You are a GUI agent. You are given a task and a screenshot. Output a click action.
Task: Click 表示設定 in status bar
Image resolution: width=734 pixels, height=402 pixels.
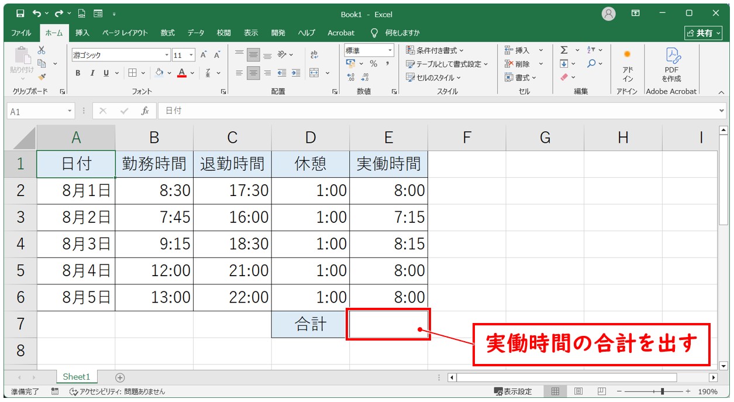pyautogui.click(x=513, y=391)
